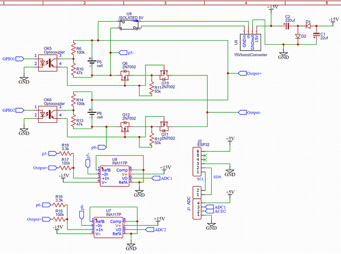Select resistor R16 3.3k
This screenshot has height=254, width=341.
coord(59,205)
